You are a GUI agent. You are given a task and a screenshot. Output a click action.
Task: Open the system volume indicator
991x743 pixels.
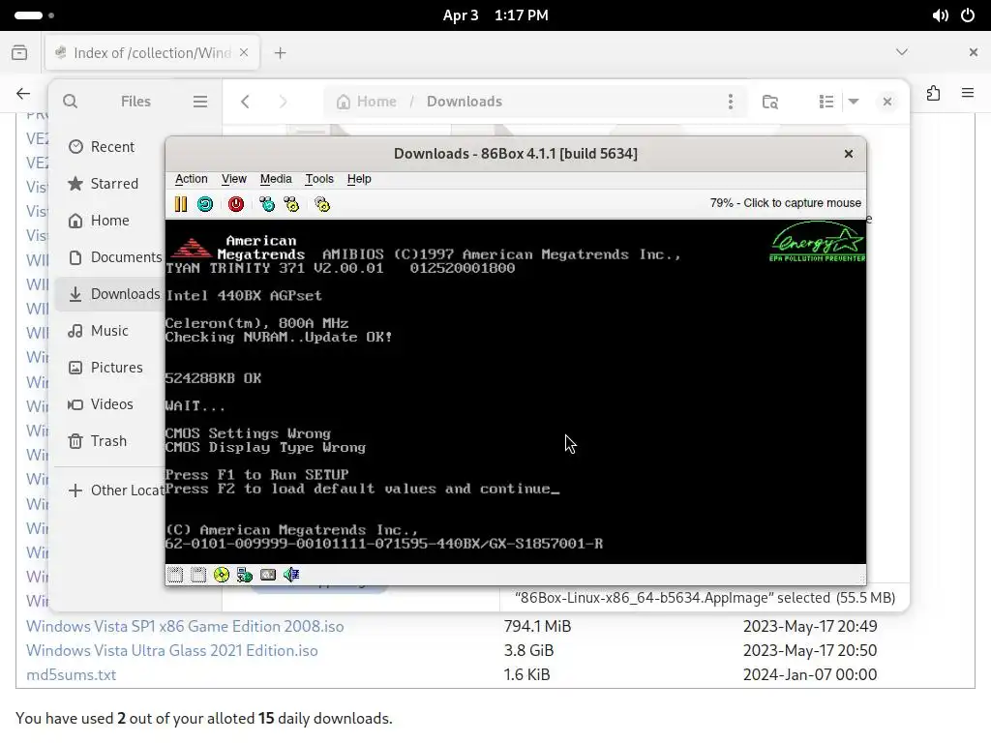(x=940, y=15)
